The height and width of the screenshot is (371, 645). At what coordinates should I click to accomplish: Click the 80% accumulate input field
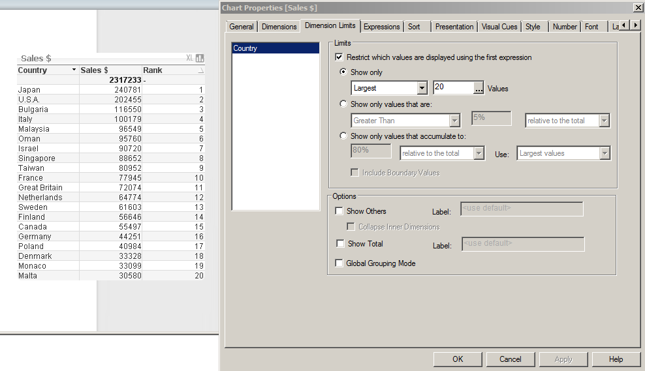(x=371, y=151)
